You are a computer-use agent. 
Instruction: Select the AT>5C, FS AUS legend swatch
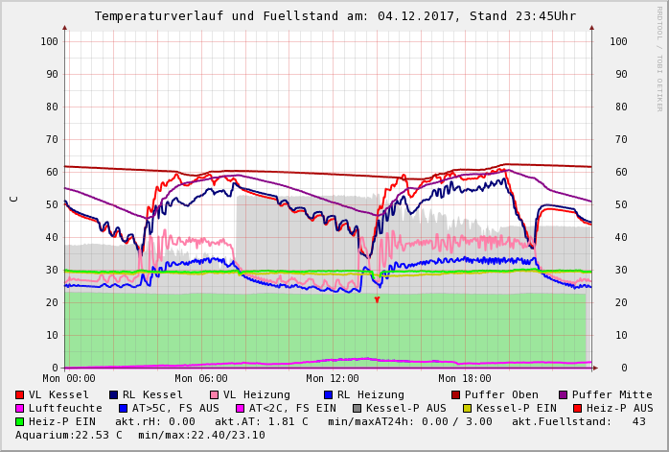tap(124, 408)
